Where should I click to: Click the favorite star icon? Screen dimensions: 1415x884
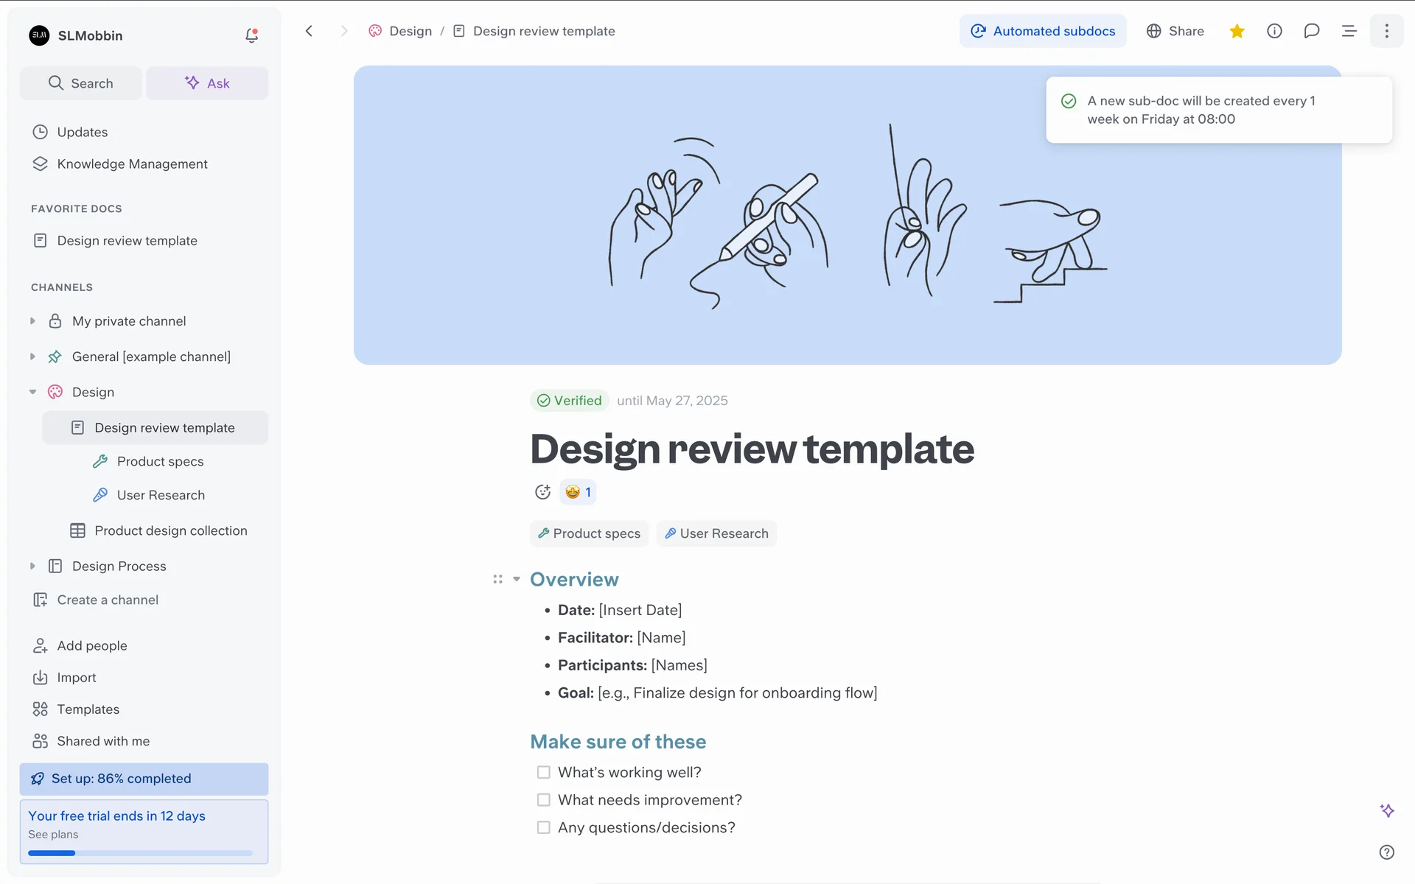click(1237, 31)
